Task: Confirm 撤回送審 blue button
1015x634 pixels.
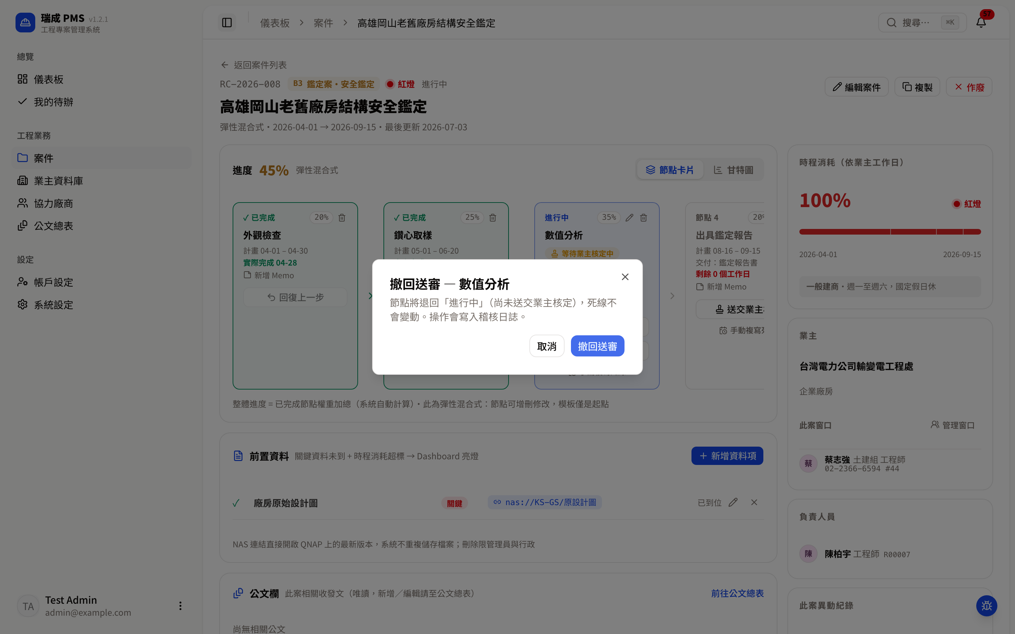Action: point(597,346)
